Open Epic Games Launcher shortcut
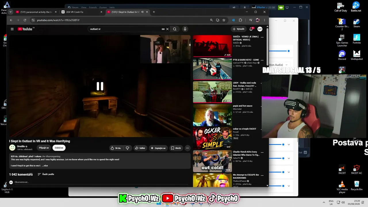Viewport: 368px width, 207px height. click(x=342, y=41)
